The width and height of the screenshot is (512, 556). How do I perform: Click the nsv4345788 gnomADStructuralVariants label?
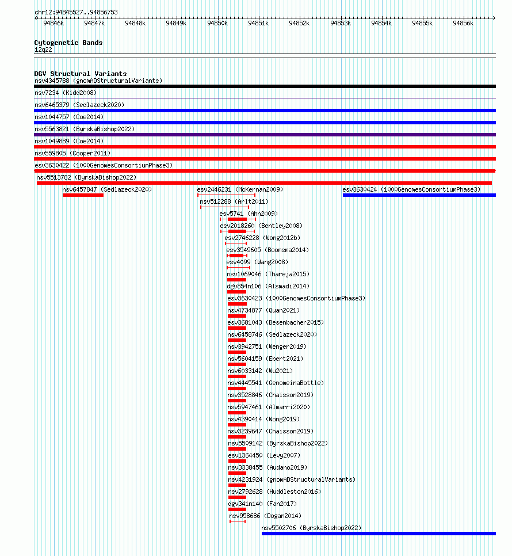coord(98,81)
